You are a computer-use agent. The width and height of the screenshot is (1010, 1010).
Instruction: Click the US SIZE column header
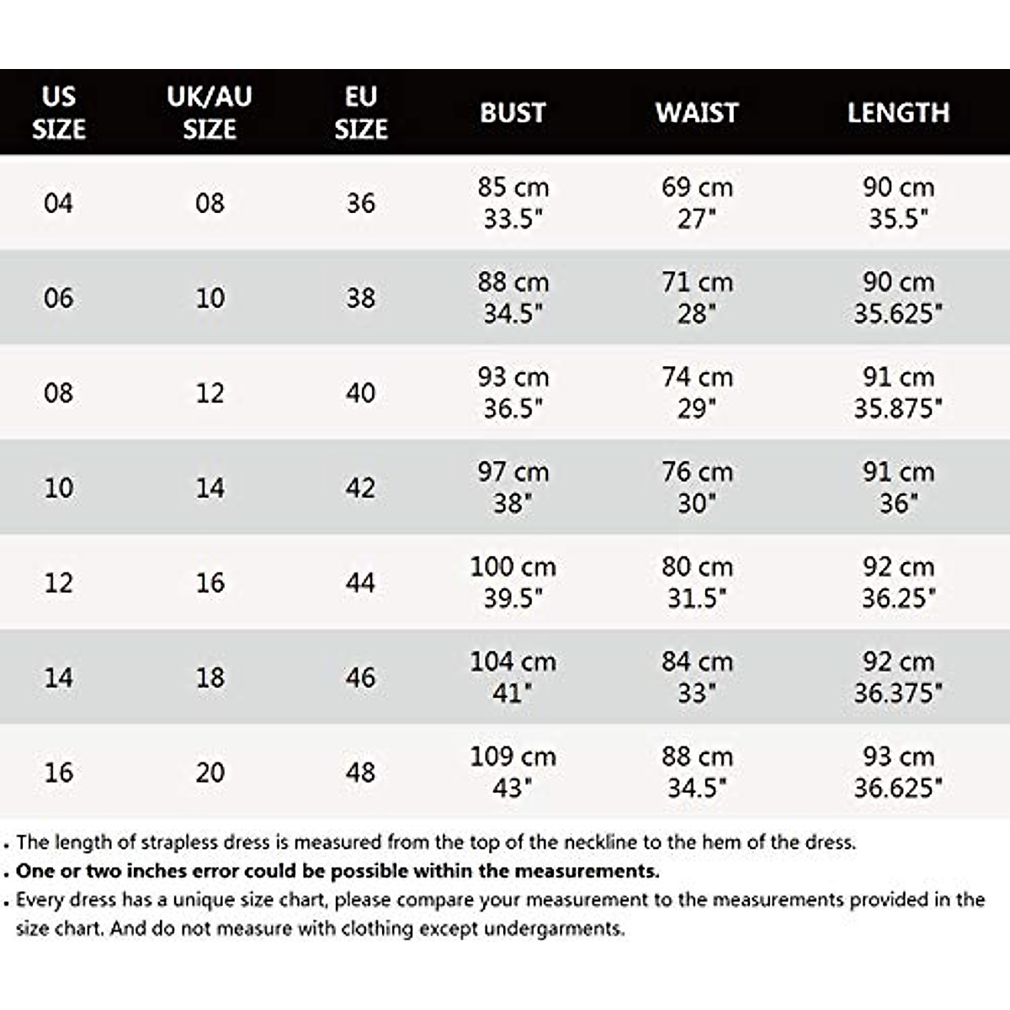coord(59,113)
